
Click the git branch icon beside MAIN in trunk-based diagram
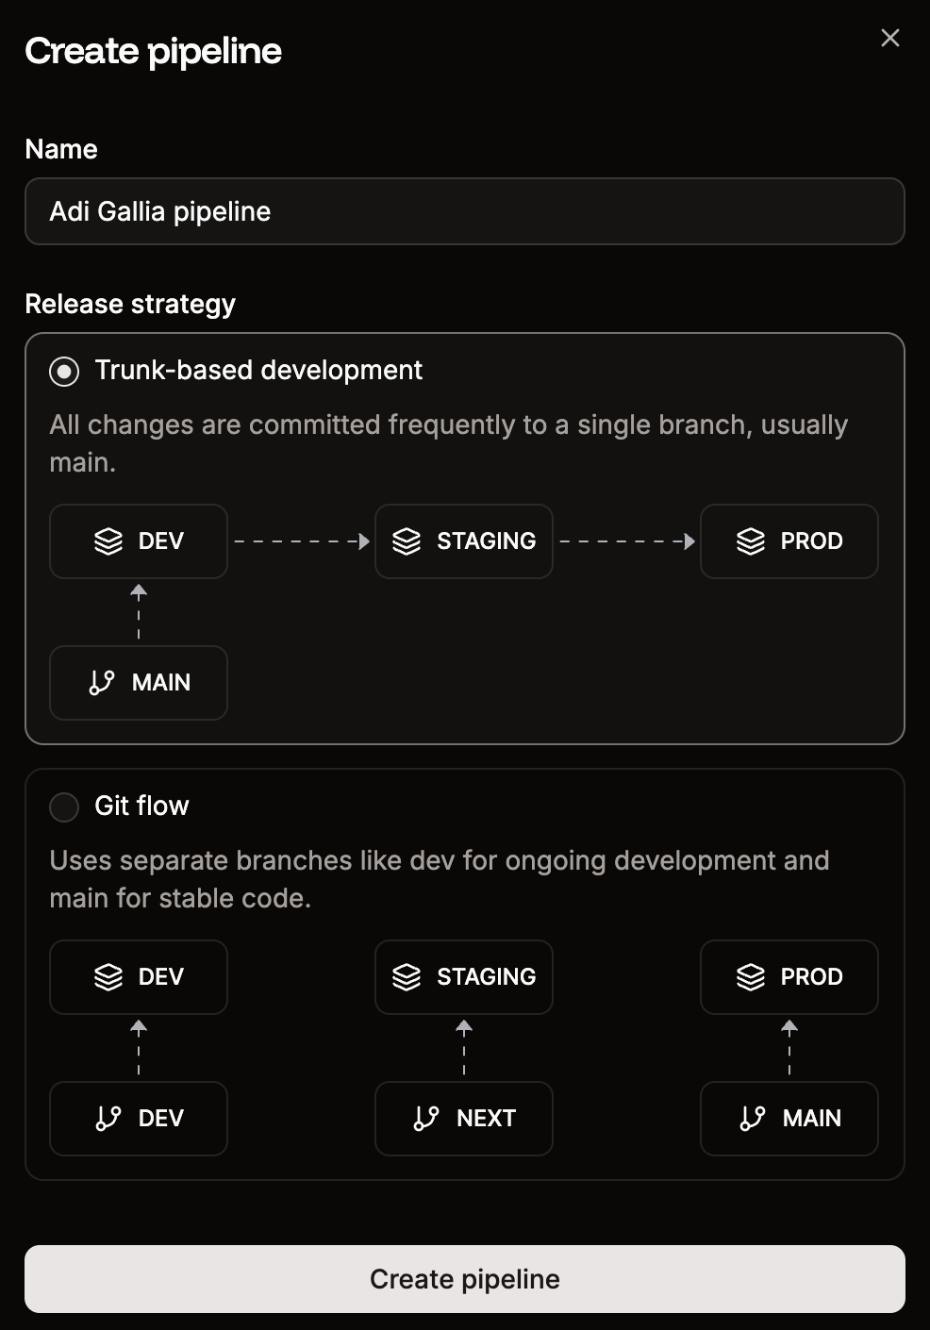[x=104, y=682]
